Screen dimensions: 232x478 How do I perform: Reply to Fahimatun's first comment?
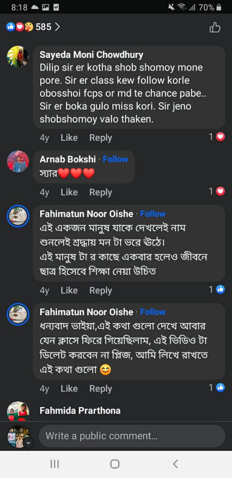coord(100,291)
